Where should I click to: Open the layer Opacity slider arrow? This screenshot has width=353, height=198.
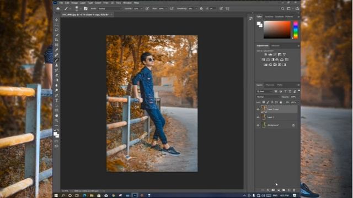tap(298, 97)
